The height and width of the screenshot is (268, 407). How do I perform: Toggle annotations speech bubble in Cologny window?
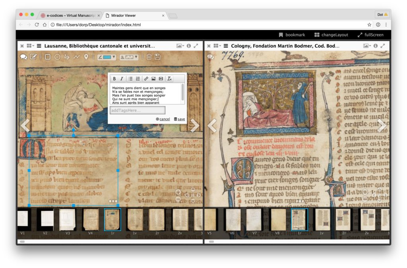click(211, 56)
